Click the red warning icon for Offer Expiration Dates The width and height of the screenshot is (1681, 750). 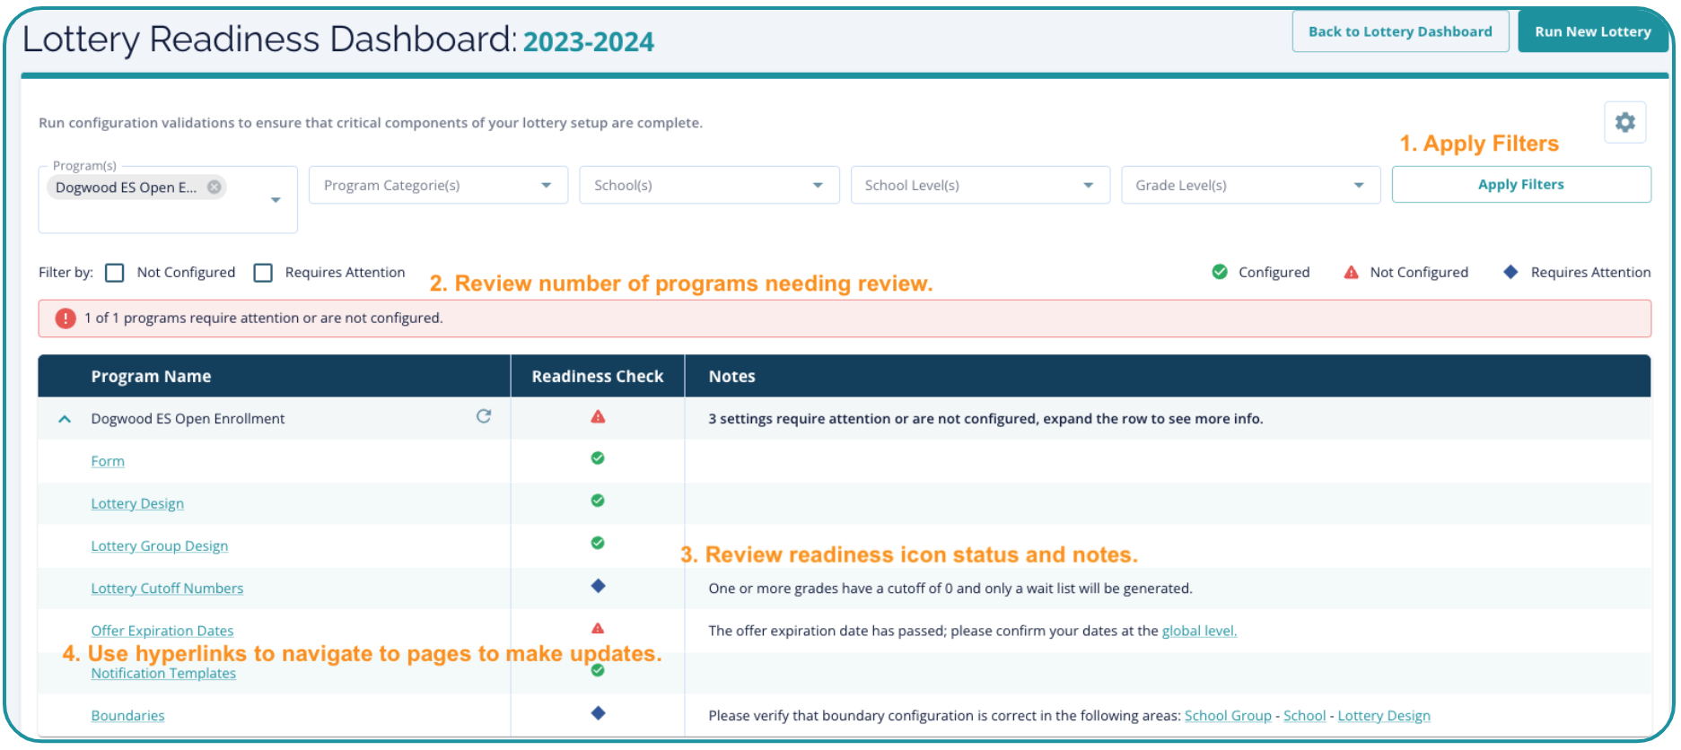pos(598,629)
